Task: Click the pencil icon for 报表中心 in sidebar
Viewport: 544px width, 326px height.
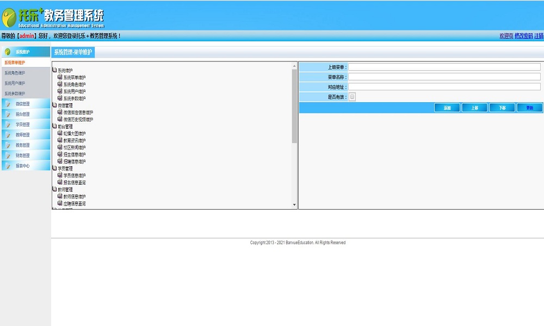Action: (x=8, y=166)
